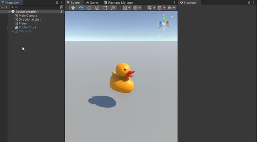
Task: Collapse the Documentation scene foldout
Action: click(9, 12)
